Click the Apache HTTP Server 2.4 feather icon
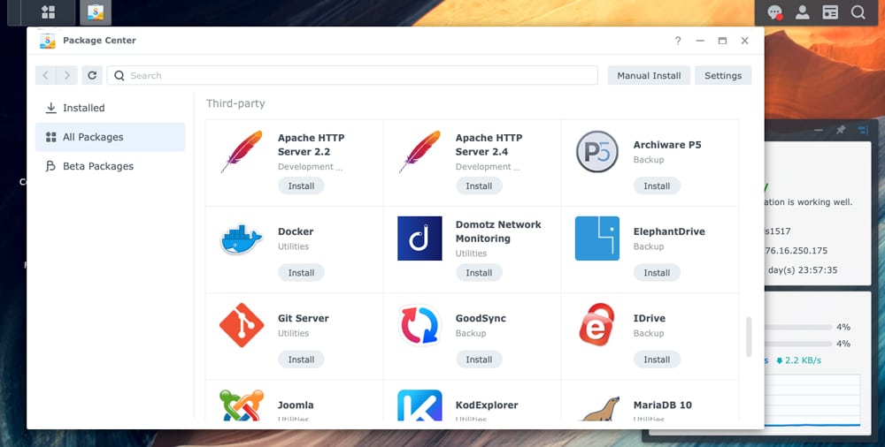 (x=419, y=152)
